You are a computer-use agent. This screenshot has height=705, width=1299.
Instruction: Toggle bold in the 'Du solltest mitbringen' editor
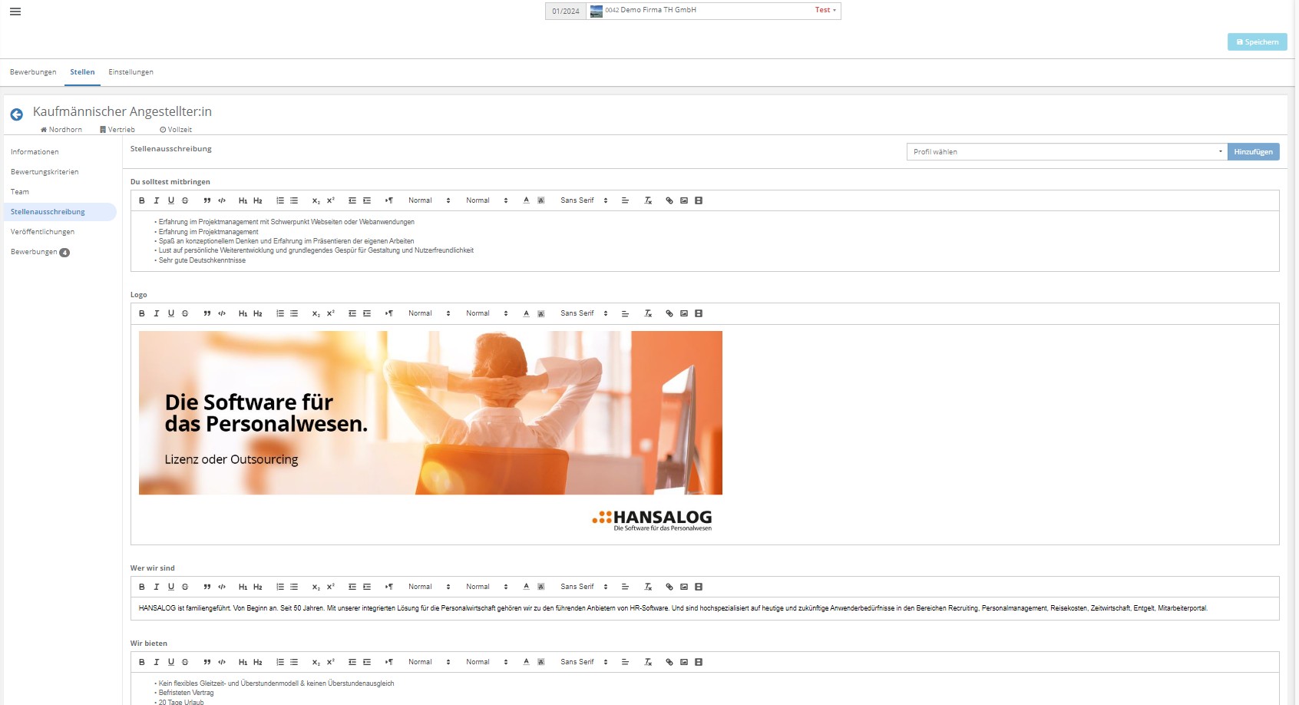pos(142,200)
